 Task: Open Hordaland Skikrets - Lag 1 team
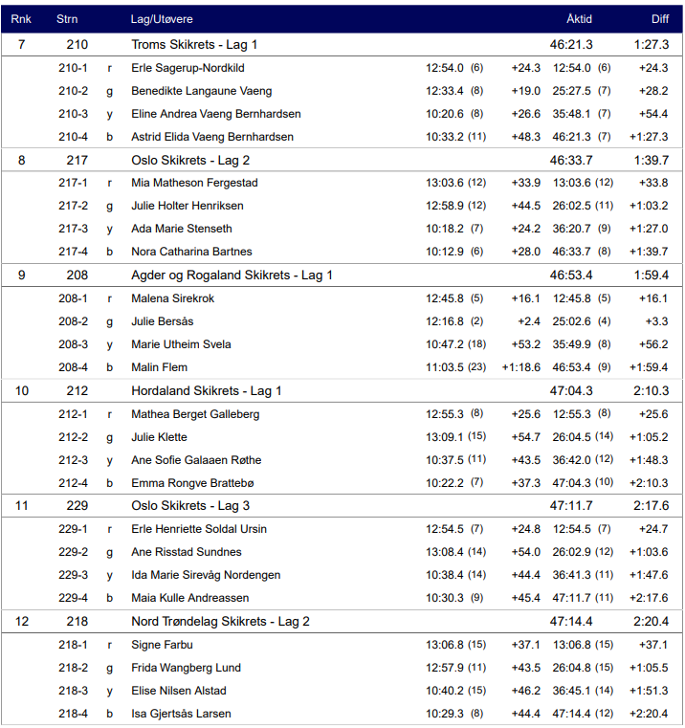207,391
